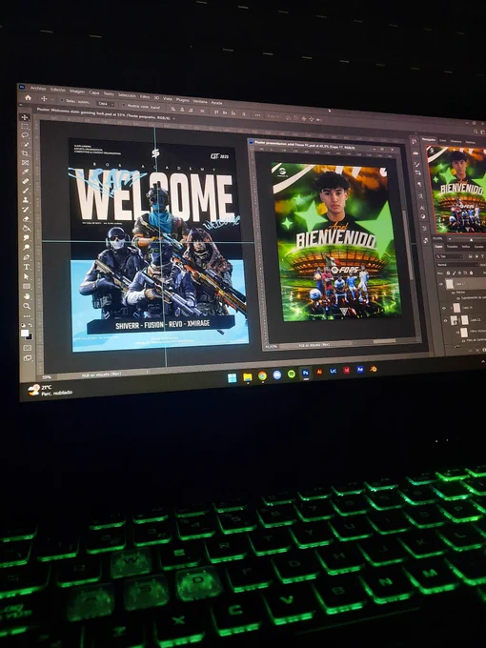Click the Home icon in options bar
Screen dimensions: 486x648
click(28, 97)
